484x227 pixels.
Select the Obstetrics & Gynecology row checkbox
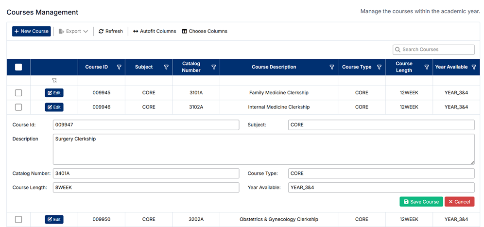pyautogui.click(x=18, y=219)
